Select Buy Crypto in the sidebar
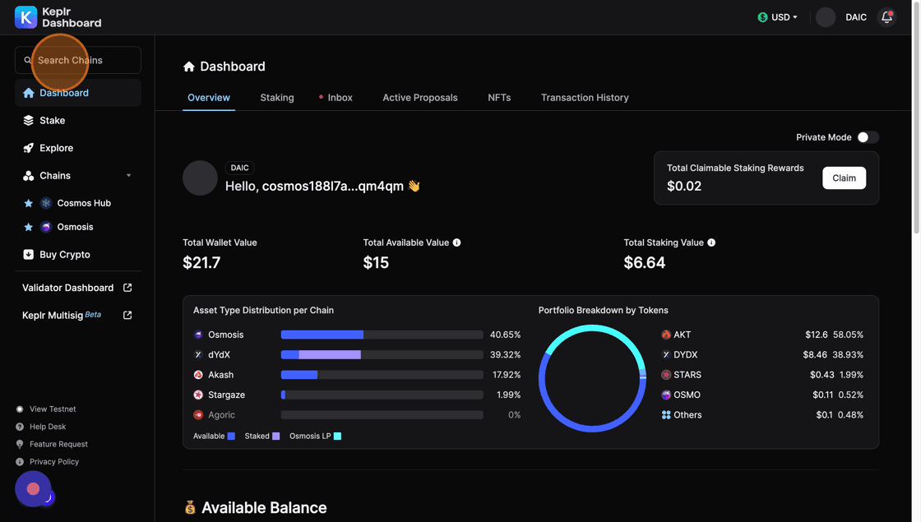Image resolution: width=921 pixels, height=522 pixels. tap(64, 255)
